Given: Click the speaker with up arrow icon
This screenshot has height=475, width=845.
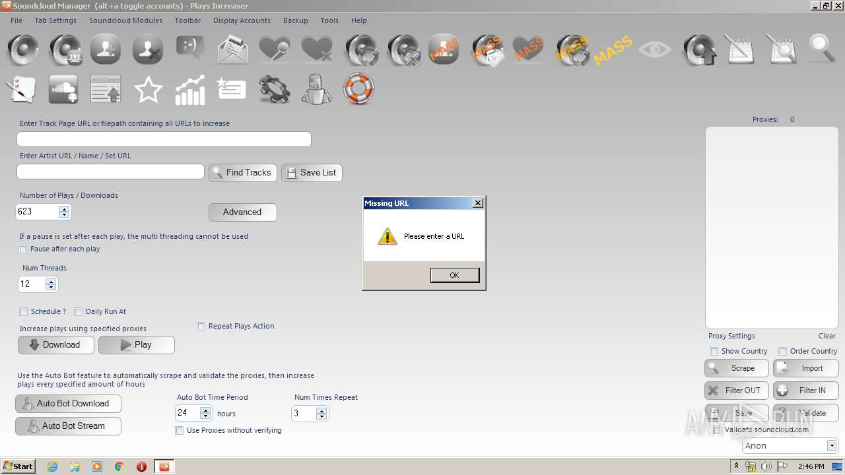Looking at the screenshot, I should click(698, 49).
